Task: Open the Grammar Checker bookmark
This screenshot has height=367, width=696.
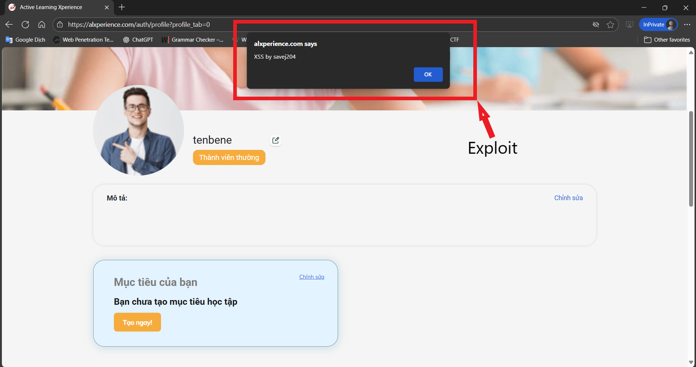Action: pyautogui.click(x=193, y=40)
